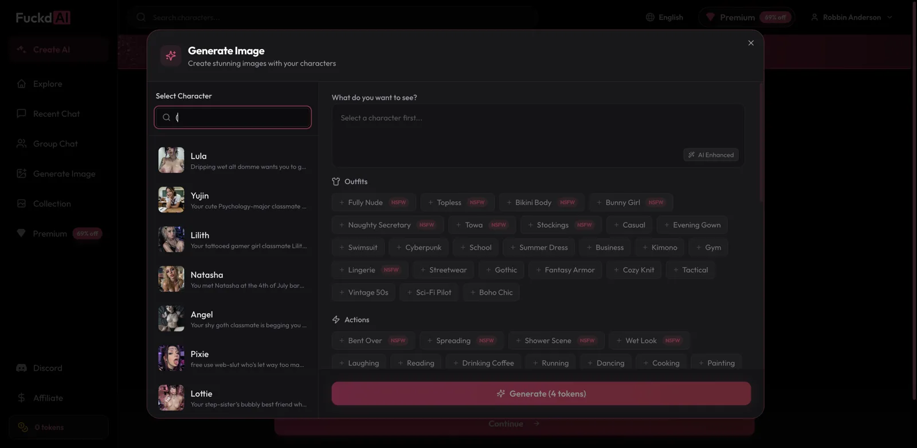Toggle the Fantasy Armor outfit chip
This screenshot has width=917, height=448.
[x=565, y=269]
